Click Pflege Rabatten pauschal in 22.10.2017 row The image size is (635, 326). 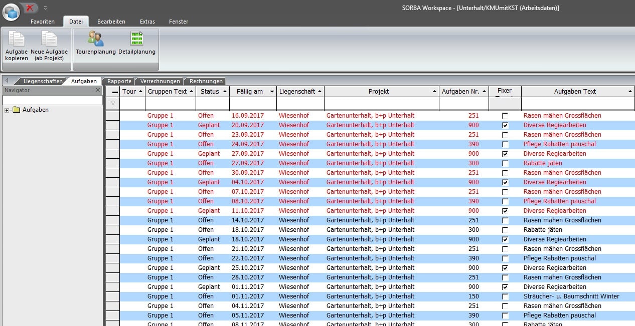coord(560,258)
